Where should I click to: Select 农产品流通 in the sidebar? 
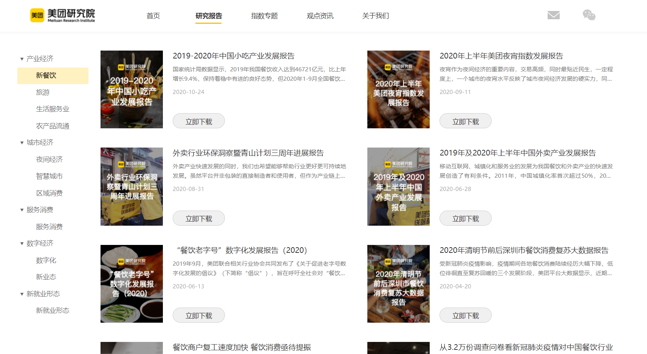(x=53, y=126)
